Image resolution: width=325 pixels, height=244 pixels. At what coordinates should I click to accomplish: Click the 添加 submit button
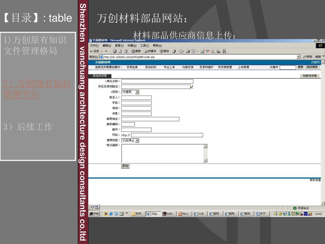pyautogui.click(x=125, y=166)
